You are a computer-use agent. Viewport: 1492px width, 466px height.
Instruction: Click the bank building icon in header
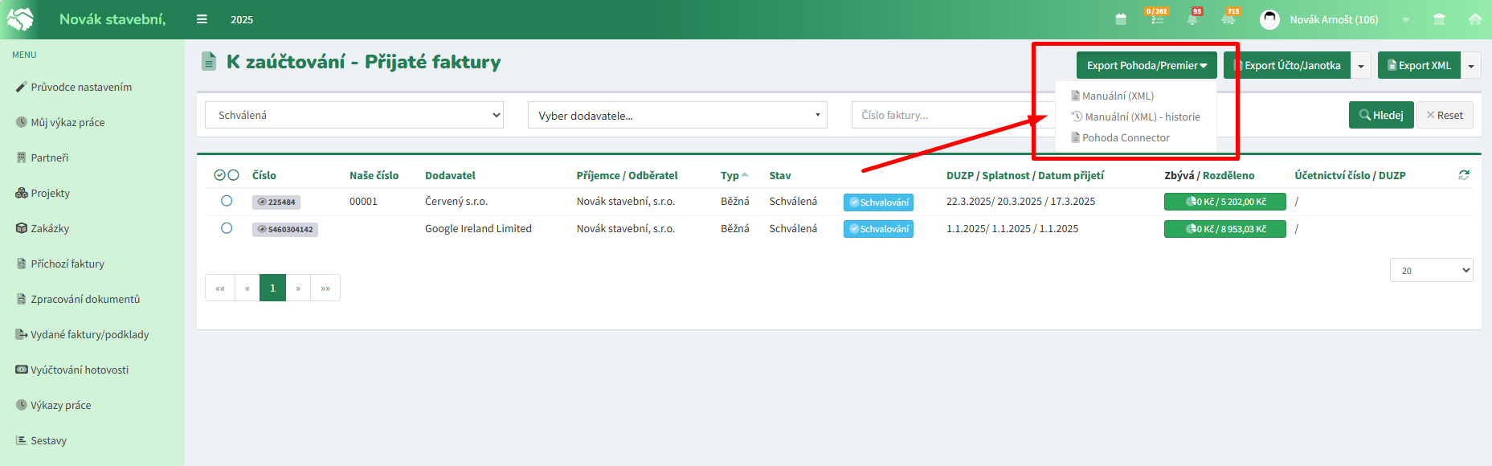[1439, 19]
